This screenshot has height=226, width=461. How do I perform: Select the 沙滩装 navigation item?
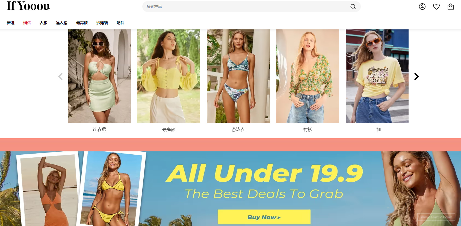click(x=102, y=23)
